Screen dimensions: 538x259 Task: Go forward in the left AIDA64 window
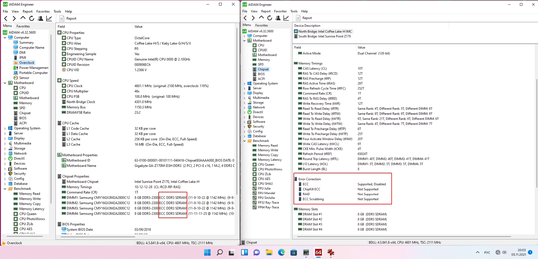point(14,18)
